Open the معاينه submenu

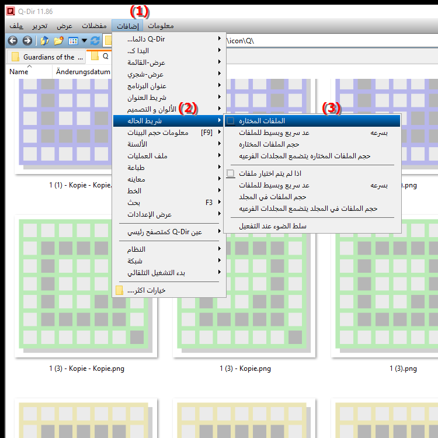tap(168, 179)
